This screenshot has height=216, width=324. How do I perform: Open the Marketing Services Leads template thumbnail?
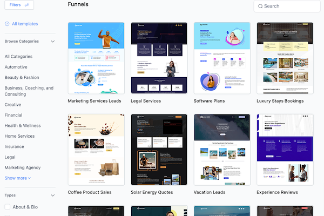(x=96, y=58)
